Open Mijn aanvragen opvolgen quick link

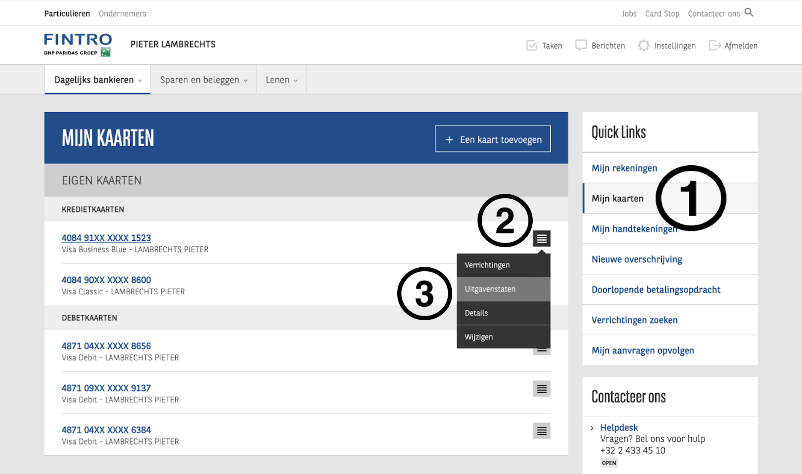coord(643,351)
